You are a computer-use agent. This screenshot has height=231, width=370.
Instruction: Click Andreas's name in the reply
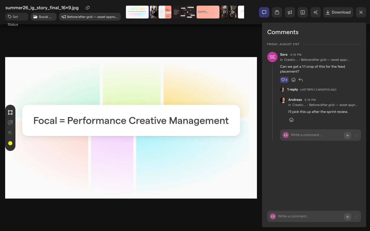click(x=295, y=100)
